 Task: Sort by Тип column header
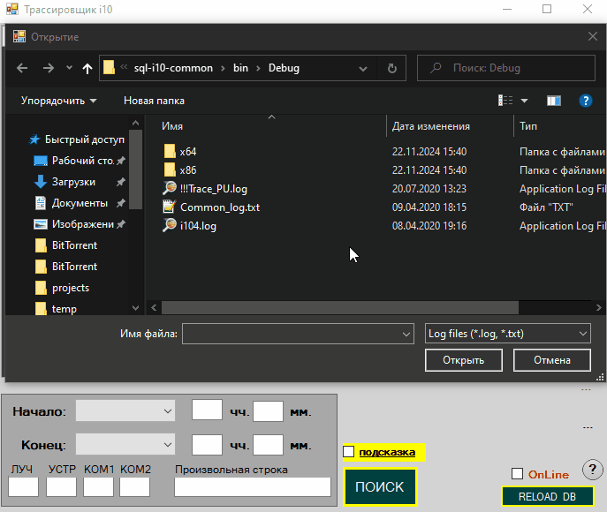[528, 126]
